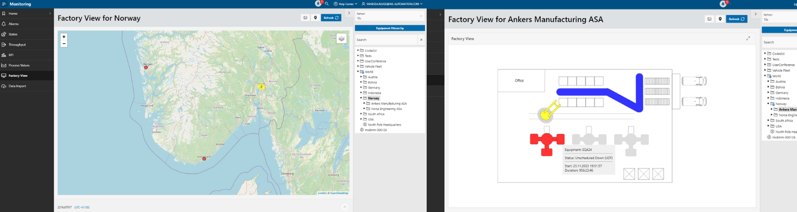Expand the Home sidebar item chevron
This screenshot has height=212, width=797.
[50, 13]
